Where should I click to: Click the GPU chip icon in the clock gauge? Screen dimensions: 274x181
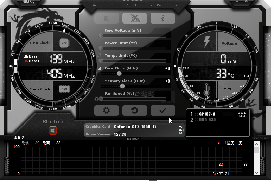point(64,43)
